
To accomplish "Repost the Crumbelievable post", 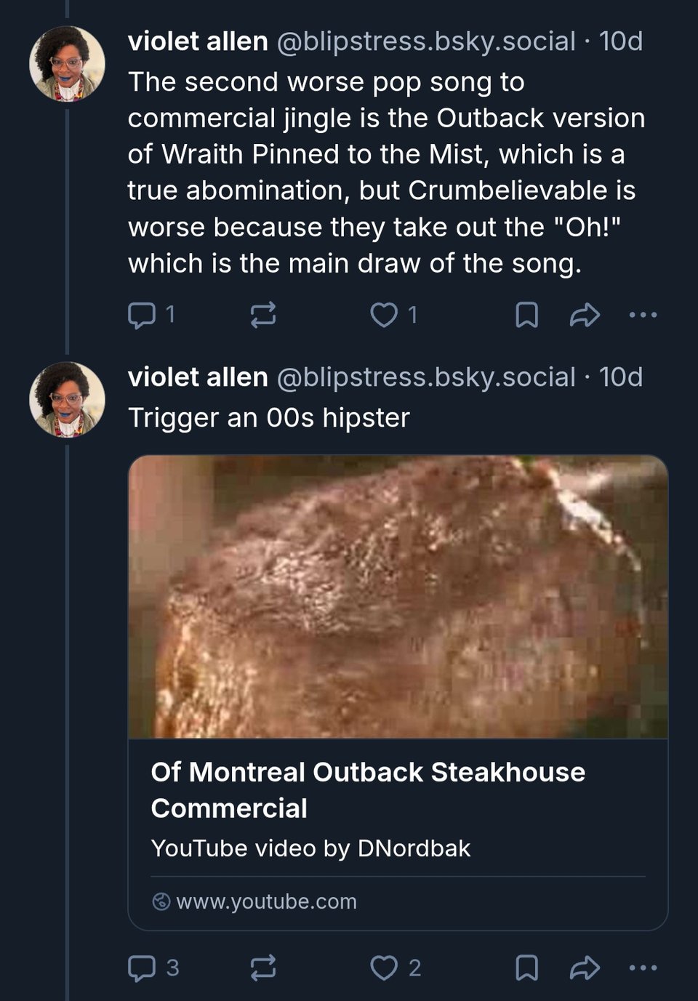I will [262, 314].
